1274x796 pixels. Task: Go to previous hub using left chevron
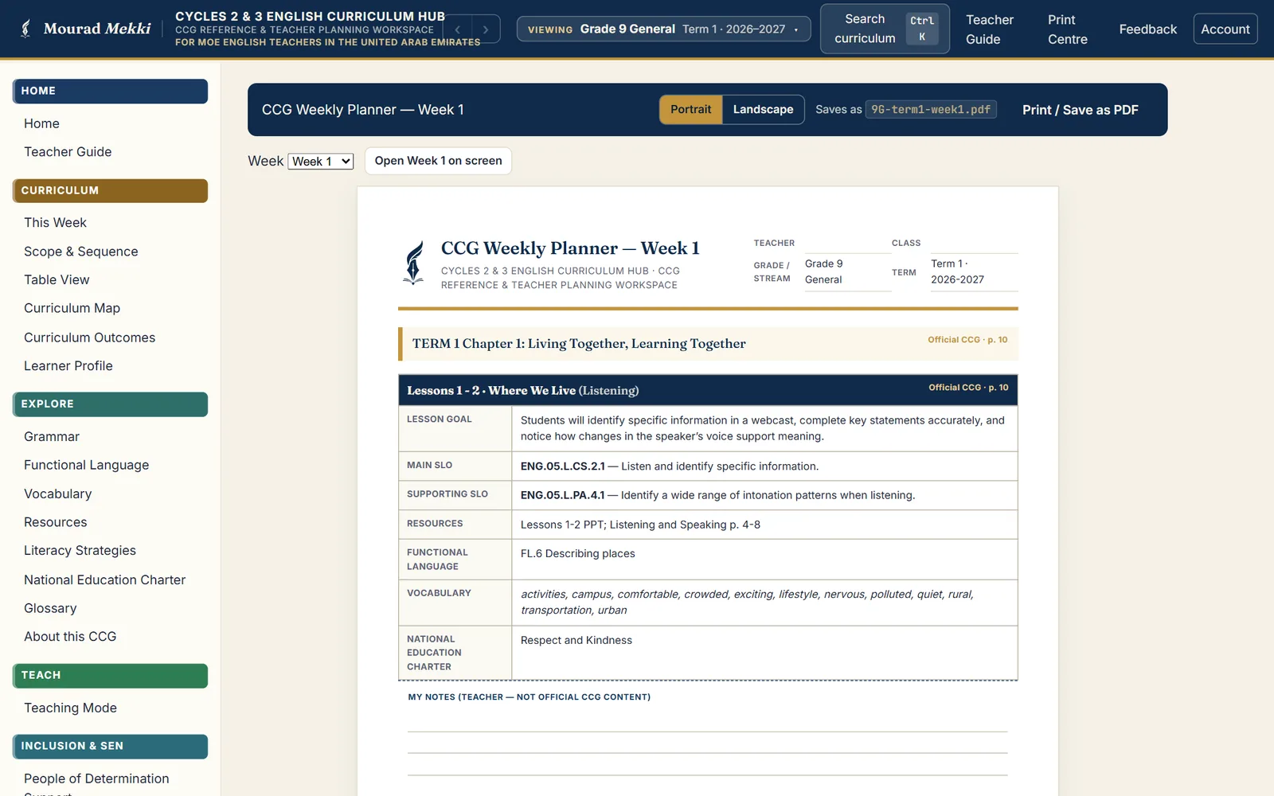(458, 29)
